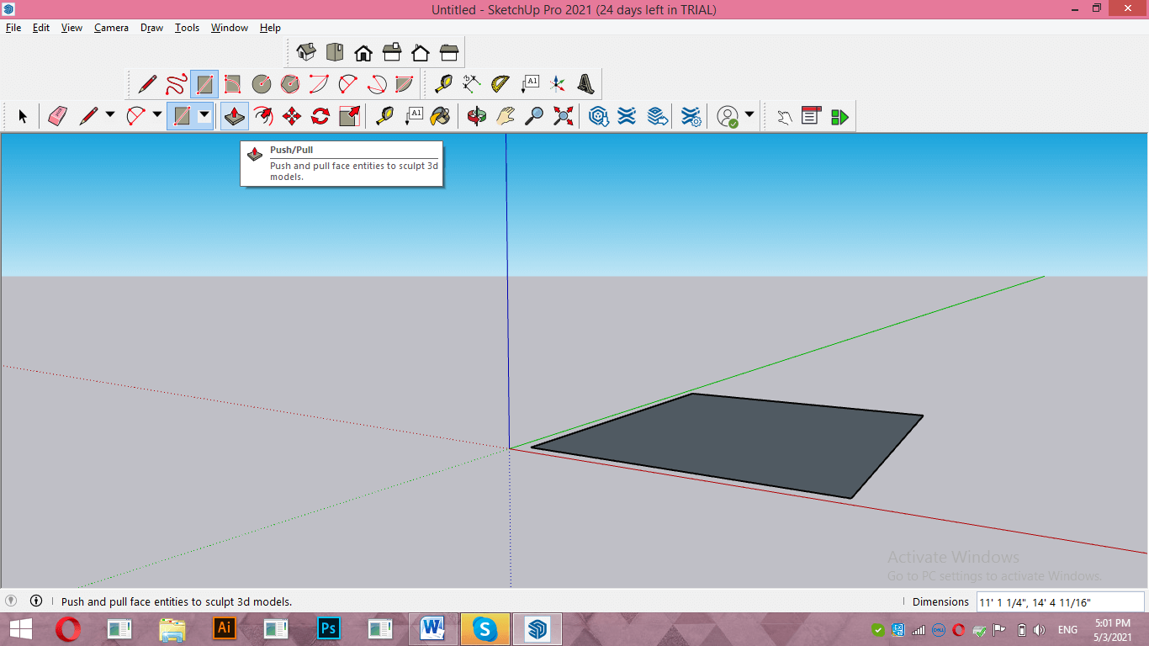Select the Rotate tool

click(x=320, y=116)
